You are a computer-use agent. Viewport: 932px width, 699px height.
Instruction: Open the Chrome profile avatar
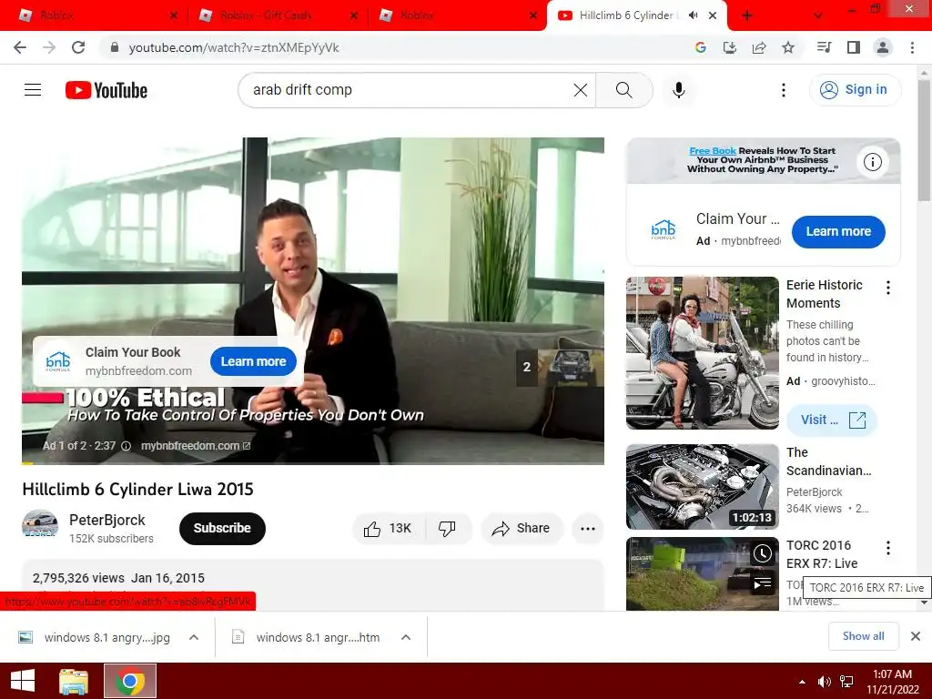(x=883, y=47)
